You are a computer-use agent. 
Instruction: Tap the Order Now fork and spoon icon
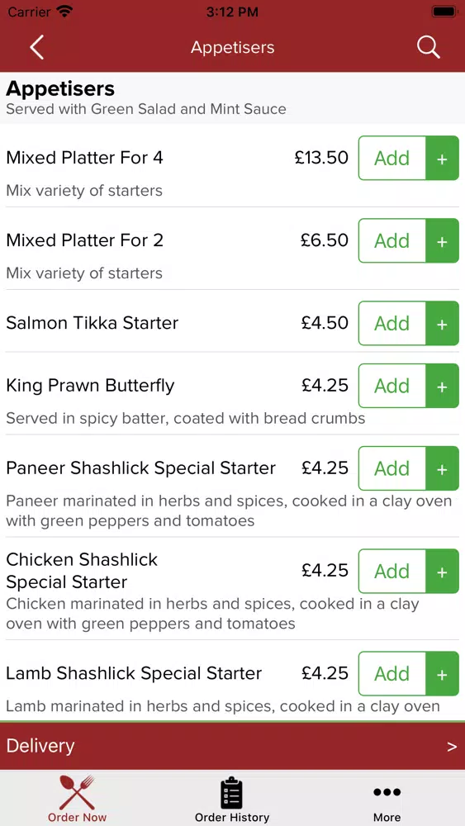(77, 792)
